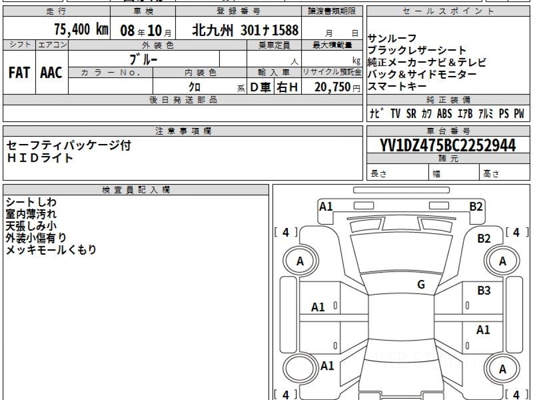
Task: Click the エアB equipment code
Action: 465,114
